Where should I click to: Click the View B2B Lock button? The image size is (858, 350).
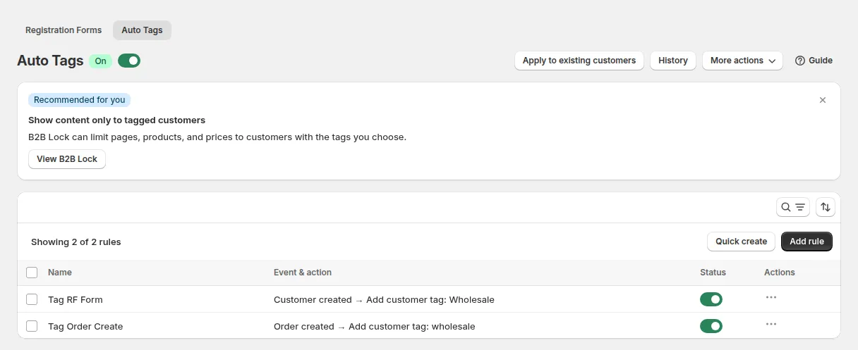tap(67, 159)
